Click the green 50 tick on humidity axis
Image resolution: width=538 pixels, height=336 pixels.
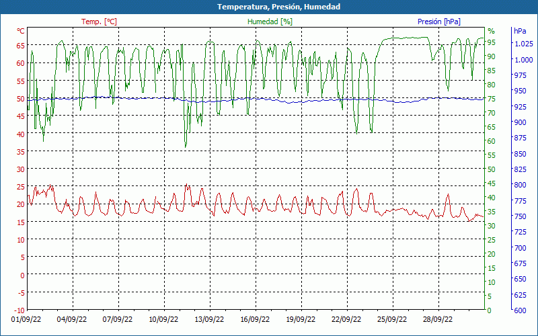tap(492, 169)
